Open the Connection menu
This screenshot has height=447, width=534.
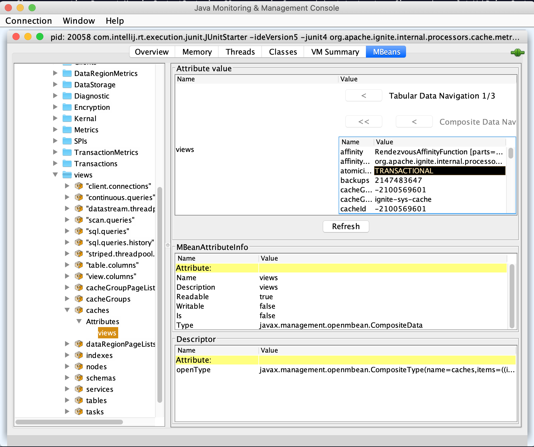pyautogui.click(x=29, y=21)
